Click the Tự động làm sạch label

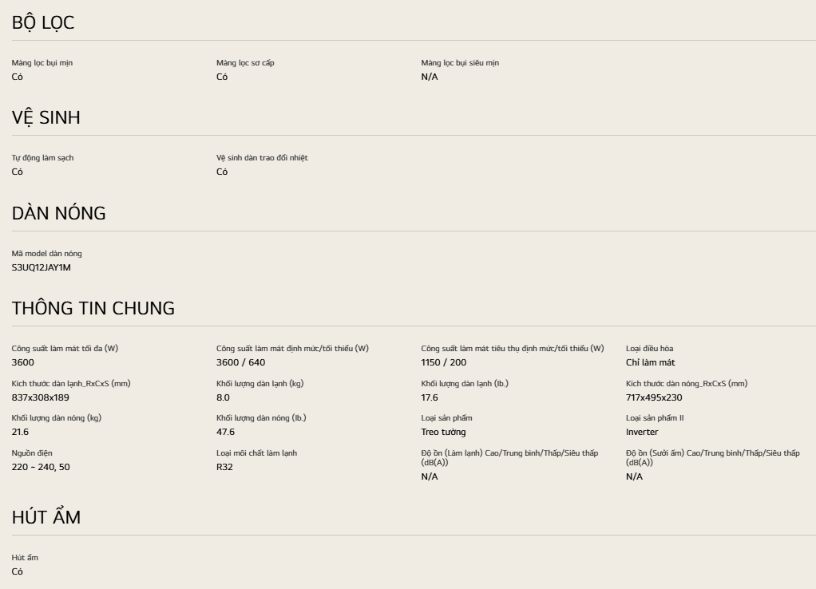coord(42,158)
